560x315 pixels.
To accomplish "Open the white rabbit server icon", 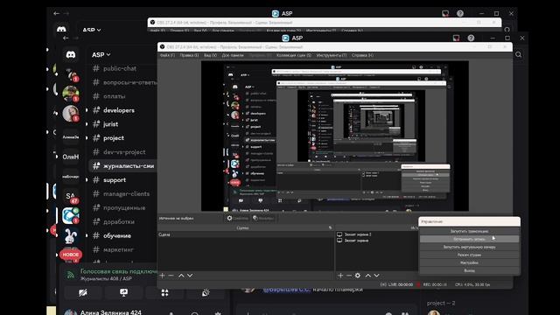I will point(71,236).
